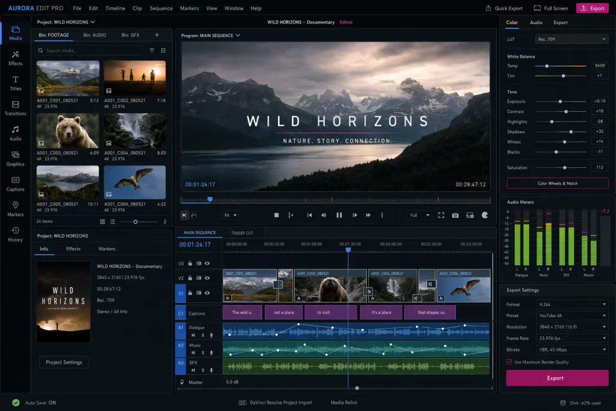Open the Effects sidebar tool
The width and height of the screenshot is (616, 411).
[x=15, y=58]
